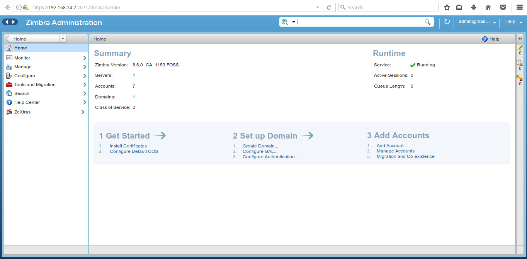Image resolution: width=527 pixels, height=259 pixels.
Task: Select Manage in the navigation tree
Action: (46, 67)
